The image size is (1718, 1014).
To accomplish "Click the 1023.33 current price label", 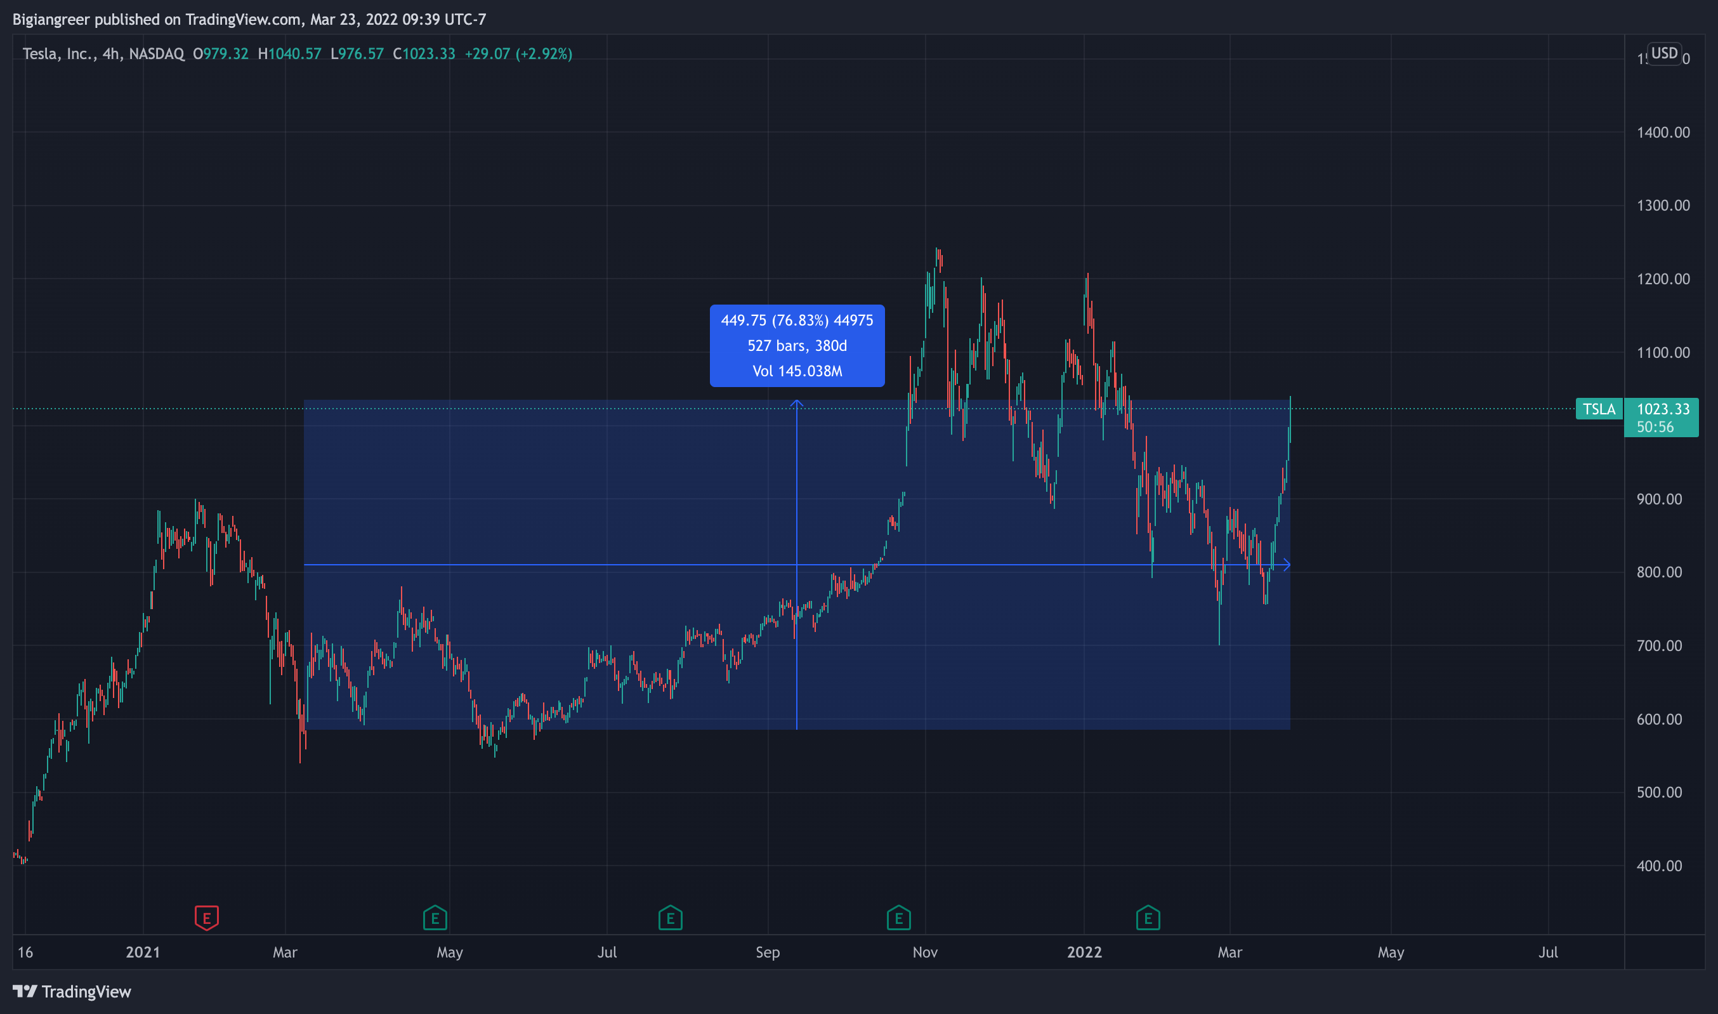I will coord(1663,409).
